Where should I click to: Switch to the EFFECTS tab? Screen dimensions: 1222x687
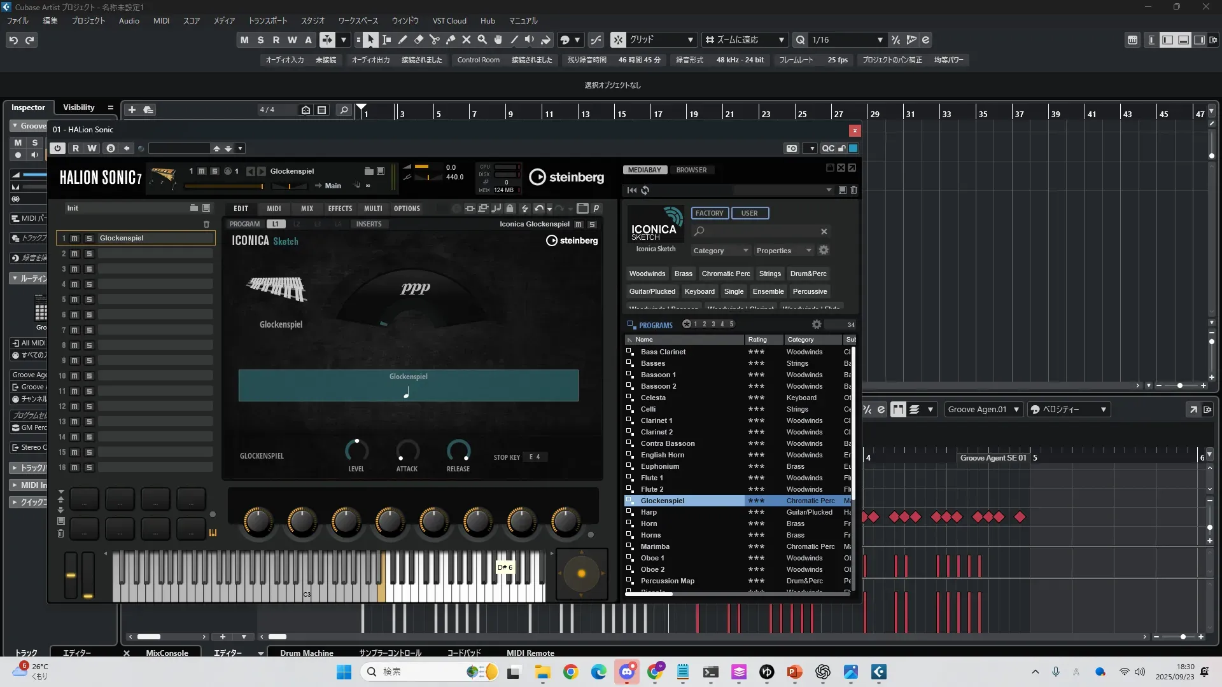pos(340,209)
